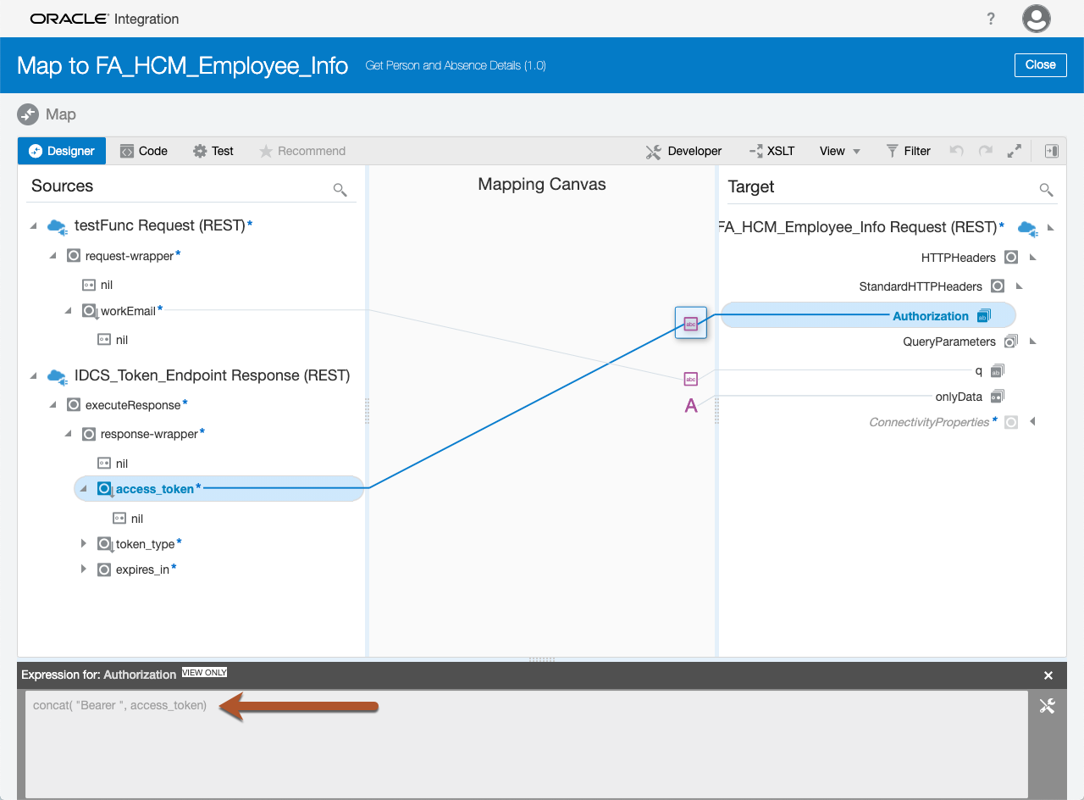
Task: Search the Sources tree
Action: pos(340,189)
